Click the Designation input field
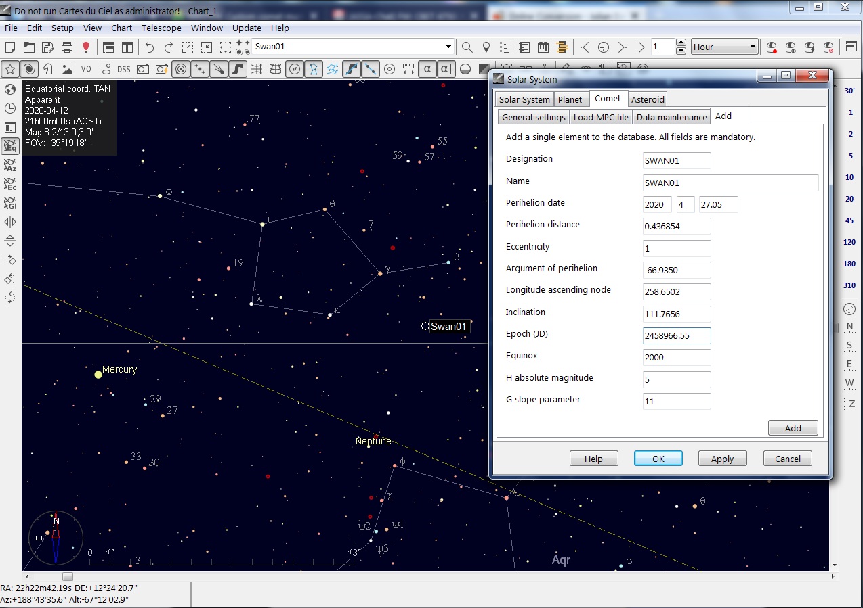Viewport: 863px width, 608px height. point(677,160)
